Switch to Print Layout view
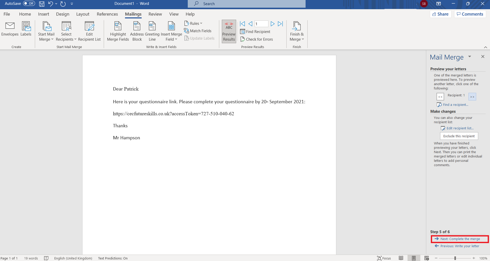Screen dimensions: 490x261 (x=414, y=258)
